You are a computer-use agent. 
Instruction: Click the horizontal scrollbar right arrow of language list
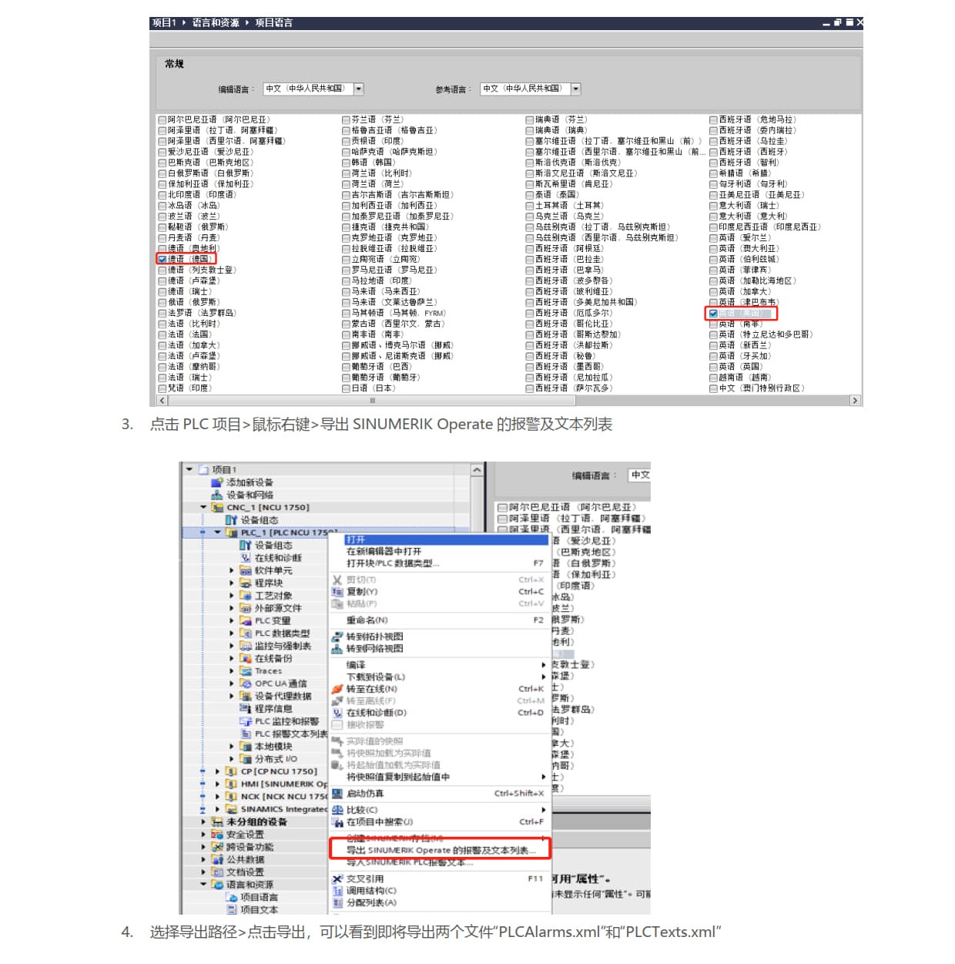coord(855,401)
